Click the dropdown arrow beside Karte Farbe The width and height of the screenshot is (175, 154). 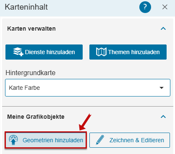(162, 88)
